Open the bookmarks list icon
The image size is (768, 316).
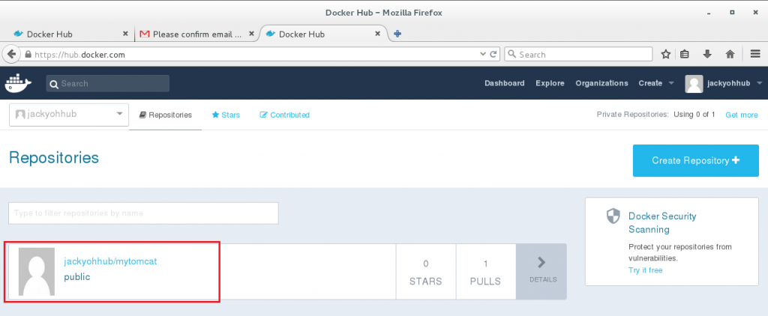coord(685,55)
